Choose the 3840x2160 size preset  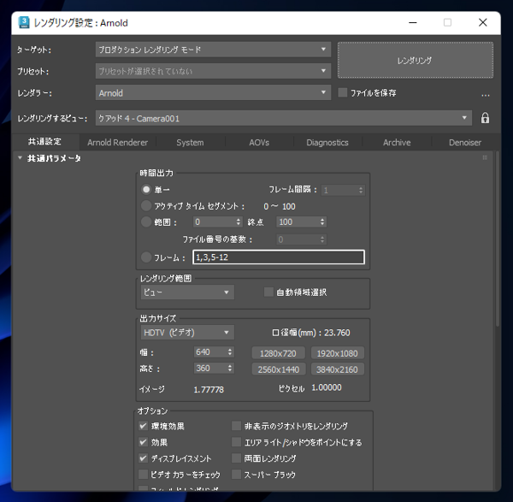[x=338, y=369]
